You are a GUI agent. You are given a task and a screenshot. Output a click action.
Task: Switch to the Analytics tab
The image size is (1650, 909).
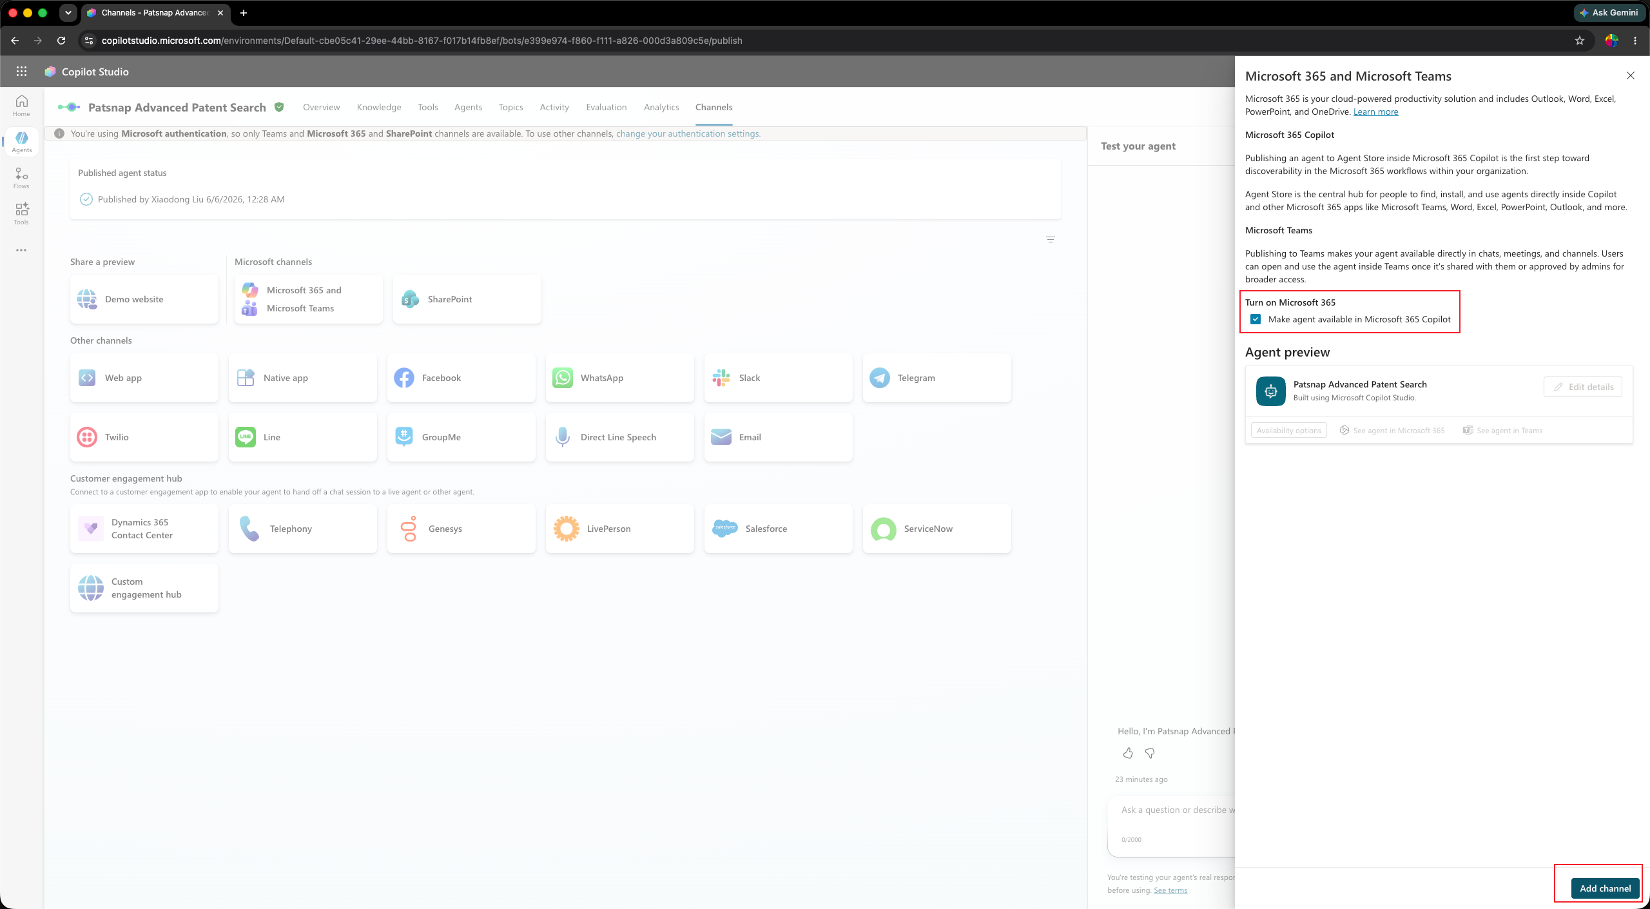[662, 107]
